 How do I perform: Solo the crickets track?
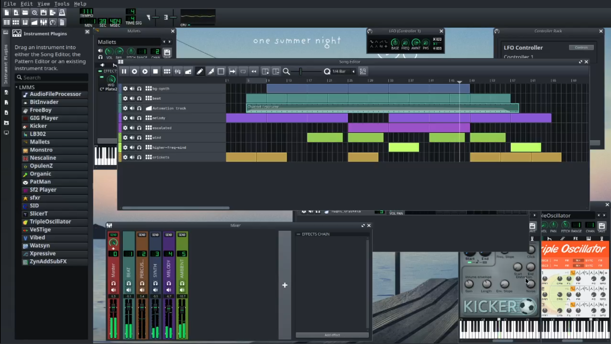point(139,157)
